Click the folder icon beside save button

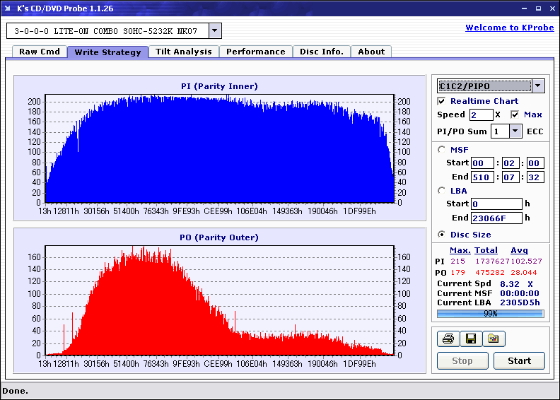(494, 339)
